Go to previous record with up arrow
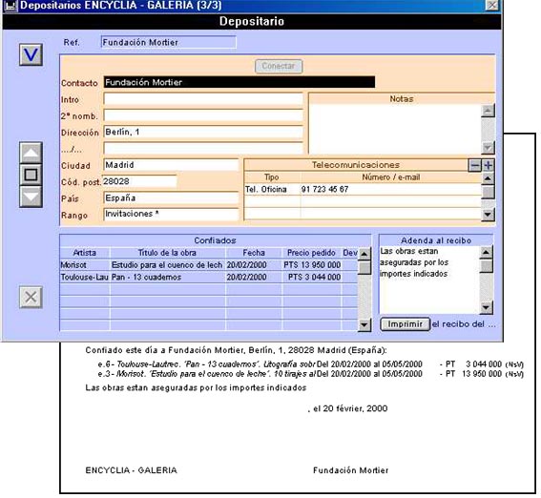The height and width of the screenshot is (498, 541). point(31,153)
